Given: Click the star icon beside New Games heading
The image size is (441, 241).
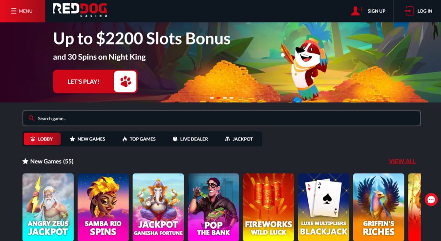Looking at the screenshot, I should click(25, 161).
